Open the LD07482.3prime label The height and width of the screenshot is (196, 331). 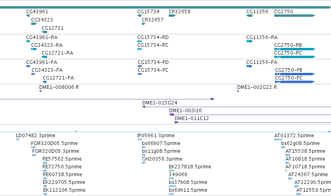(x=35, y=136)
